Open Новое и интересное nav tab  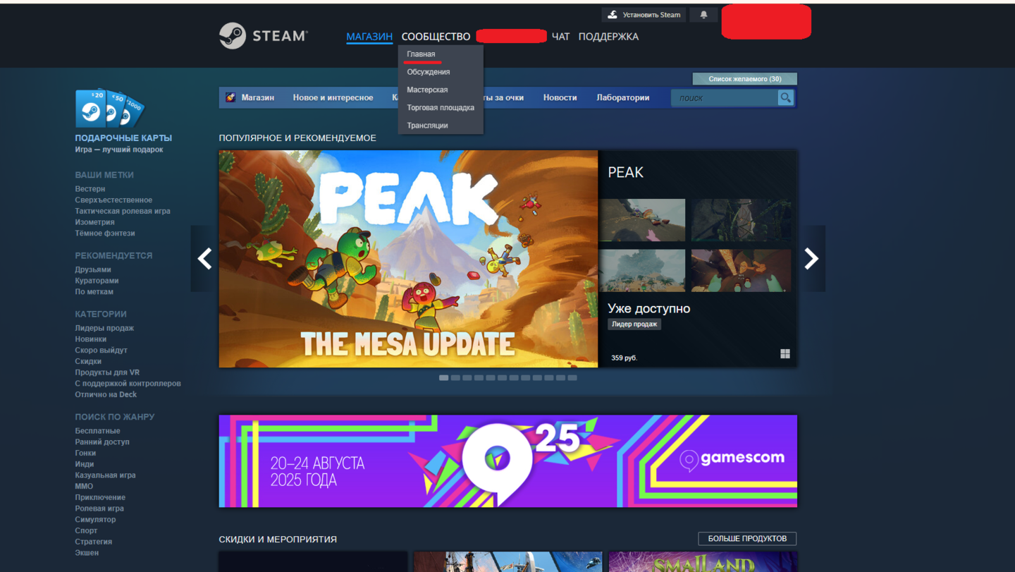[333, 97]
